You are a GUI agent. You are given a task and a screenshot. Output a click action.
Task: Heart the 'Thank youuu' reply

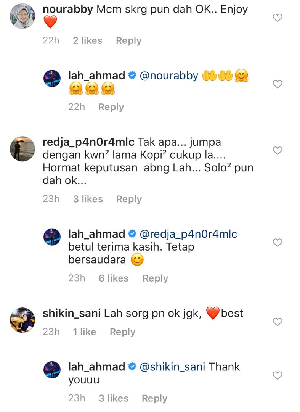click(278, 375)
